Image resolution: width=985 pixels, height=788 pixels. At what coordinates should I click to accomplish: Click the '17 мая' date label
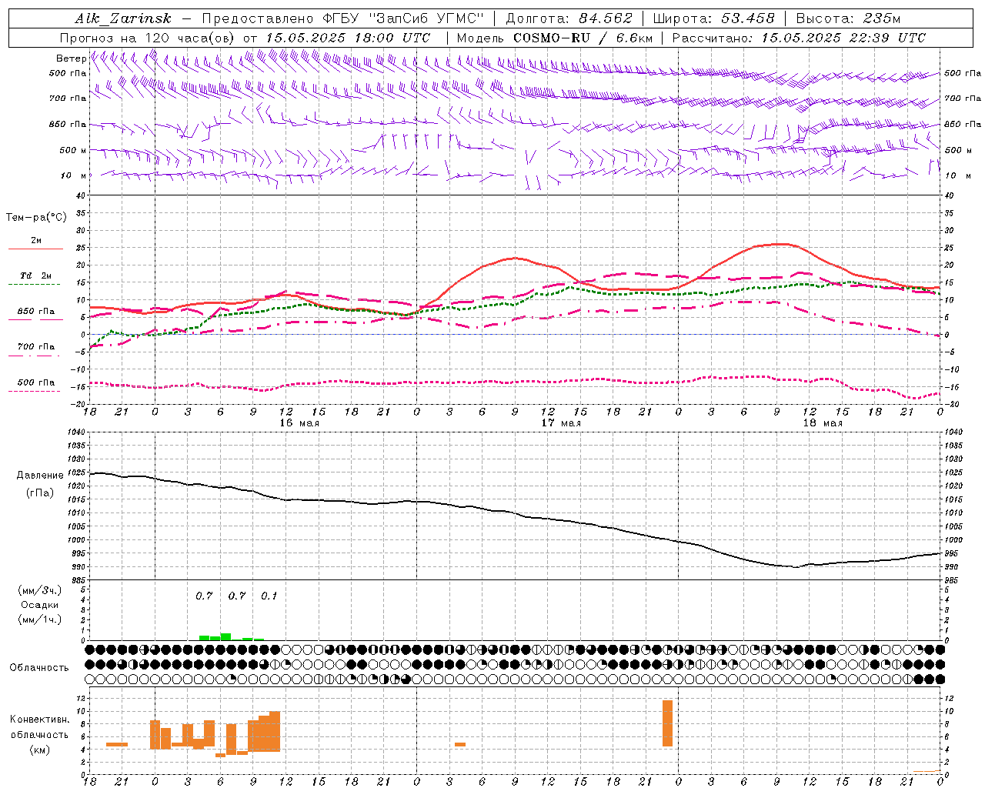pos(561,423)
